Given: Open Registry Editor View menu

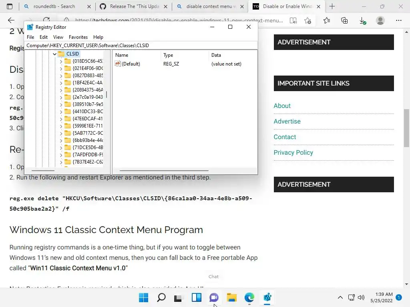Looking at the screenshot, I should [58, 37].
